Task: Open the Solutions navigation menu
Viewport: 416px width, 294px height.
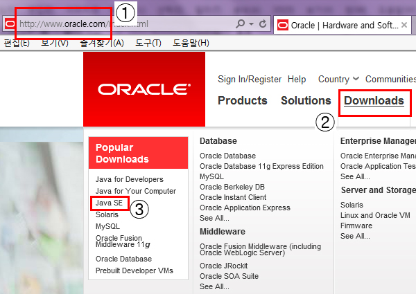Action: (x=306, y=100)
